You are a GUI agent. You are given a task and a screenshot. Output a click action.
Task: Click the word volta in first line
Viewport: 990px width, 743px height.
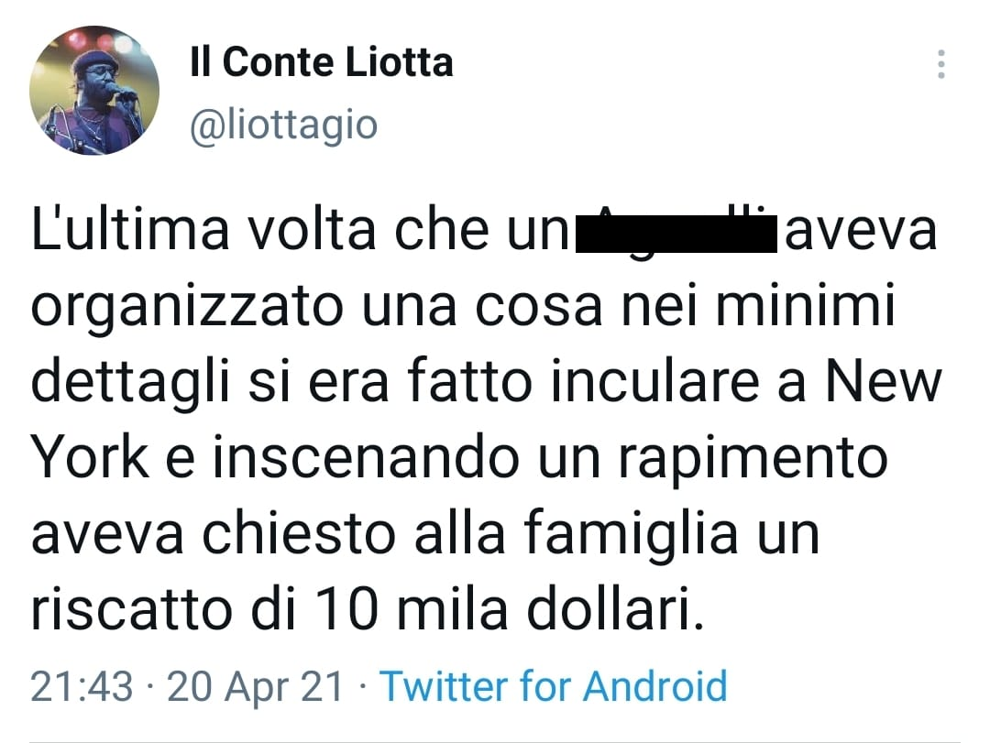click(312, 230)
